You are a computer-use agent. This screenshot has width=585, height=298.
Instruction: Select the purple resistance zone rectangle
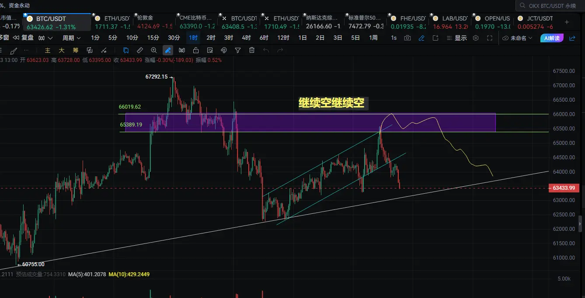[x=310, y=123]
